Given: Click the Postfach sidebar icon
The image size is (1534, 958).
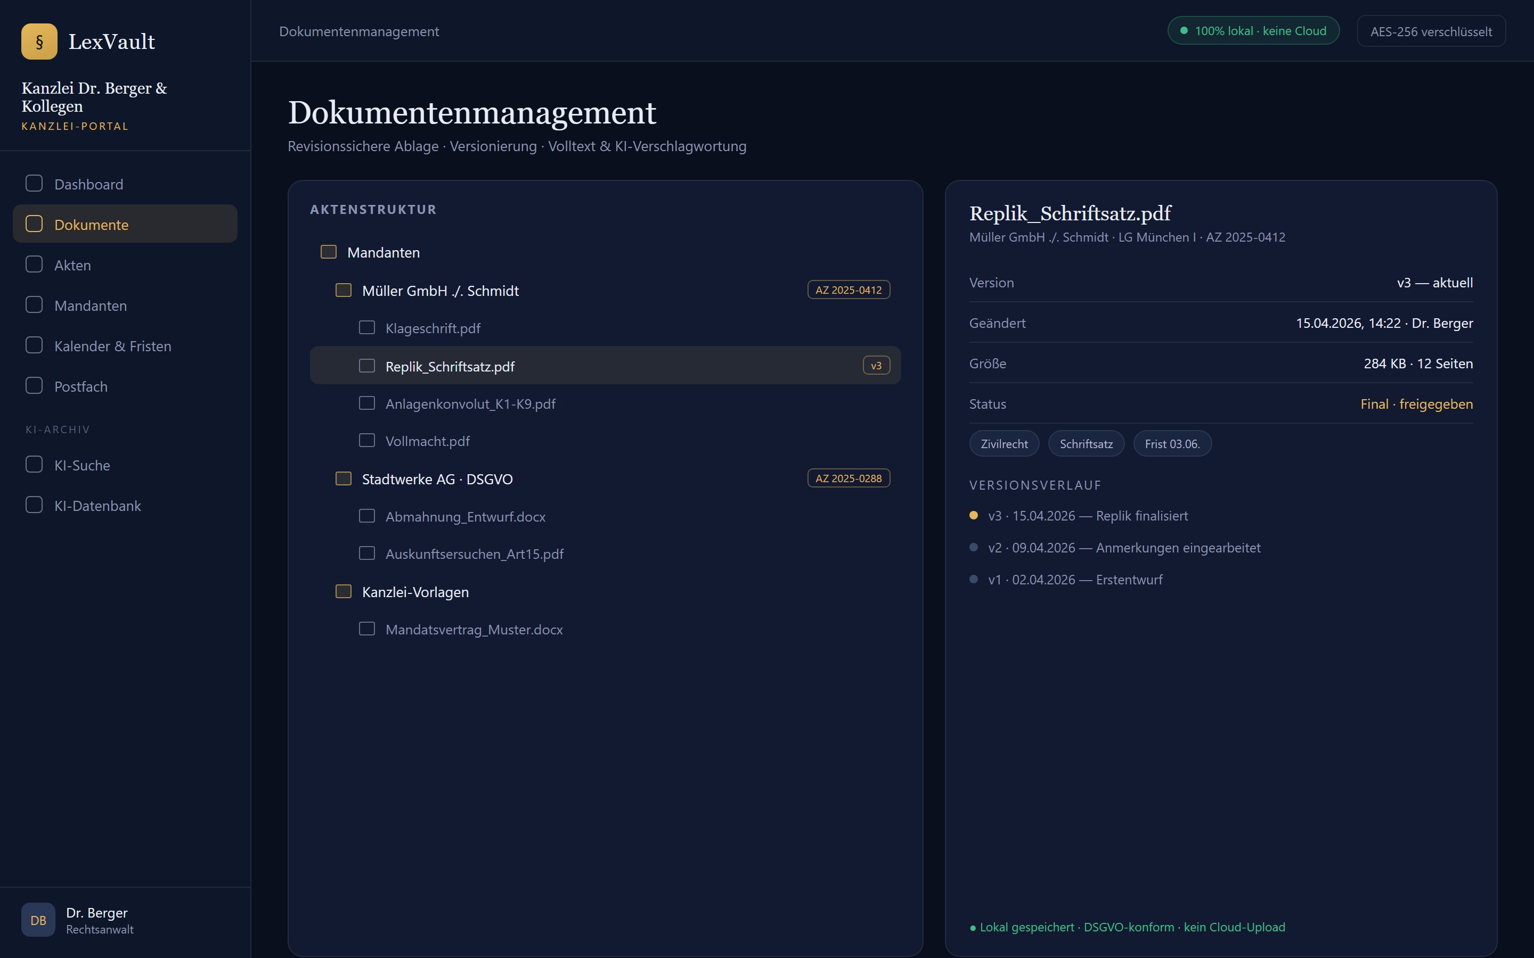Looking at the screenshot, I should point(34,386).
